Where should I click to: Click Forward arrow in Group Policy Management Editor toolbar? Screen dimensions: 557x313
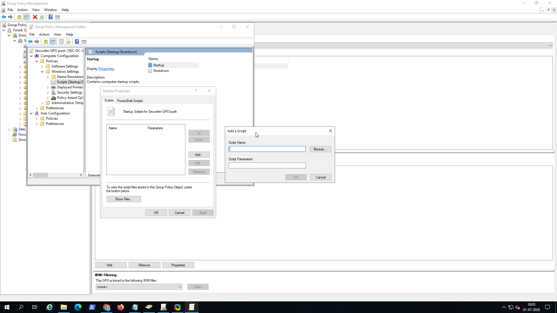[37, 42]
